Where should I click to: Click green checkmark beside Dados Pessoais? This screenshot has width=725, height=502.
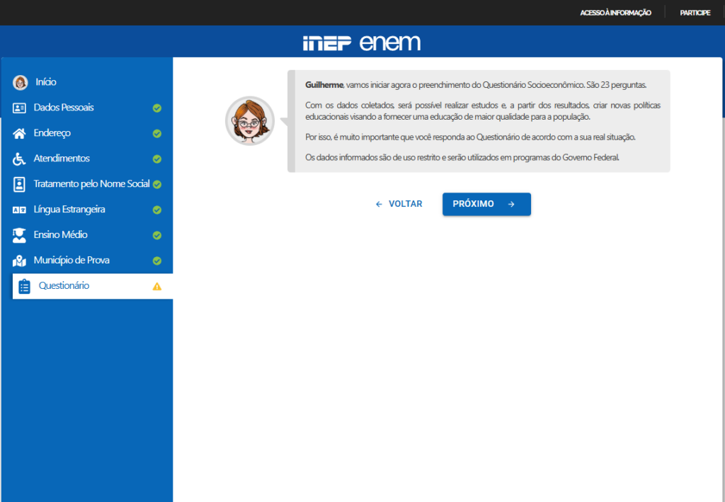click(157, 108)
